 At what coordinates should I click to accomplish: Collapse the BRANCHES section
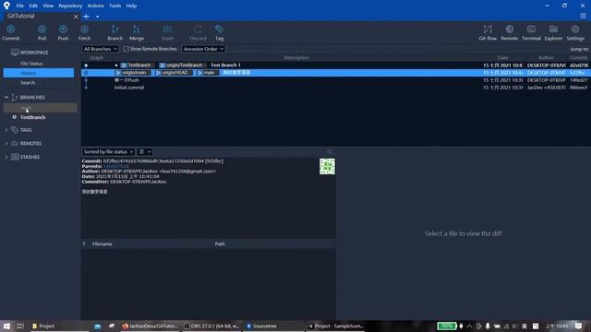(6, 97)
